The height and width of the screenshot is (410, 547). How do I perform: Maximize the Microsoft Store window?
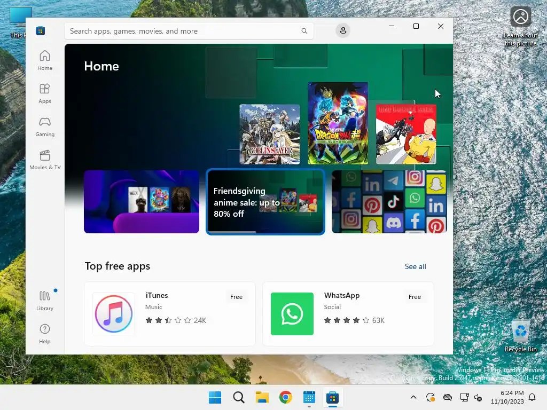pyautogui.click(x=416, y=26)
